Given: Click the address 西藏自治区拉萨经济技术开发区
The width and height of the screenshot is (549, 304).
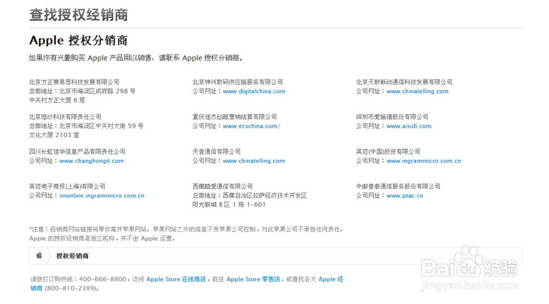Looking at the screenshot, I should tap(265, 195).
